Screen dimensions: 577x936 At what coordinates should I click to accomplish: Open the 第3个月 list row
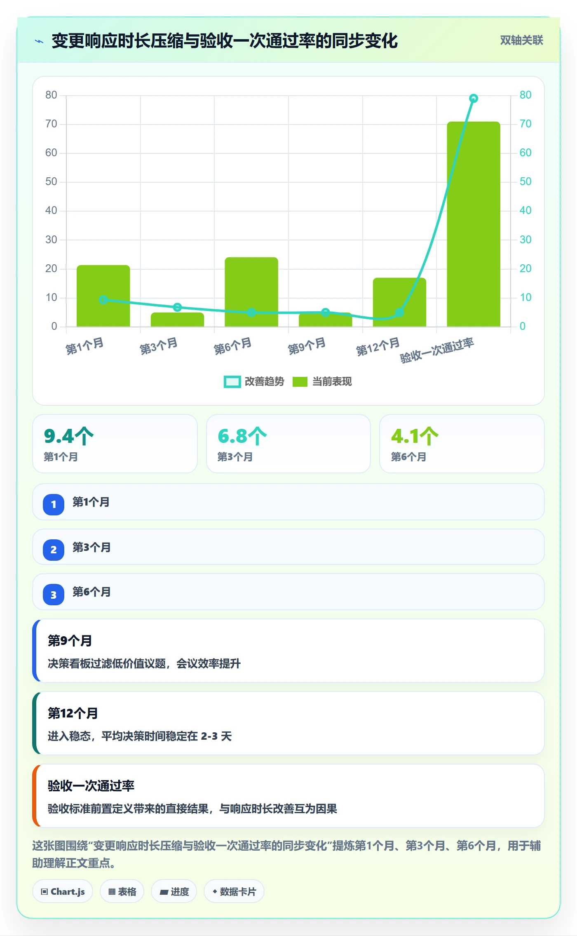(288, 547)
